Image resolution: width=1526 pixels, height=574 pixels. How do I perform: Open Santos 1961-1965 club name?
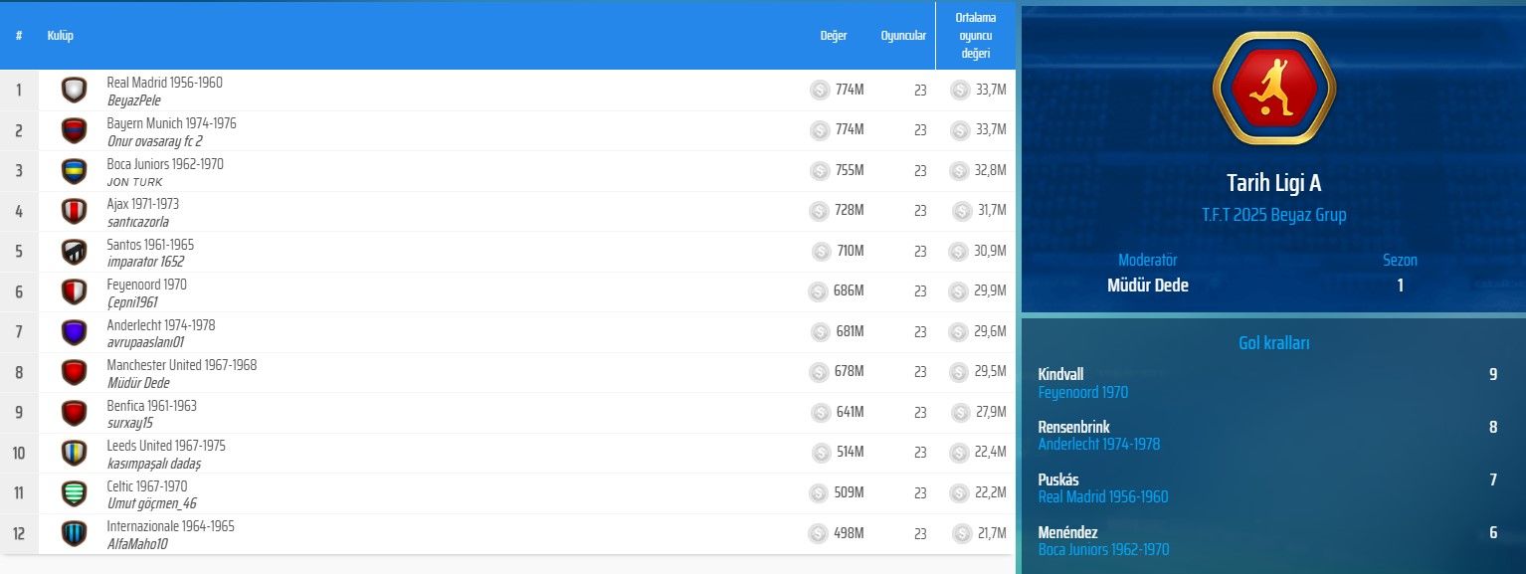(x=150, y=245)
